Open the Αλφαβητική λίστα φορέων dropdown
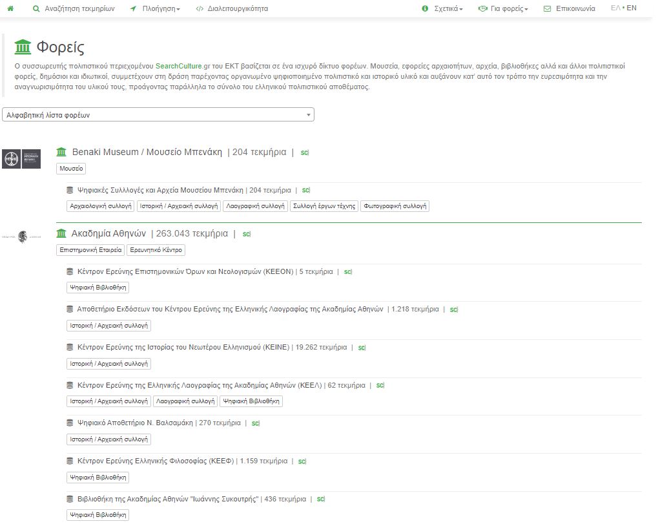Image resolution: width=658 pixels, height=526 pixels. pyautogui.click(x=158, y=115)
